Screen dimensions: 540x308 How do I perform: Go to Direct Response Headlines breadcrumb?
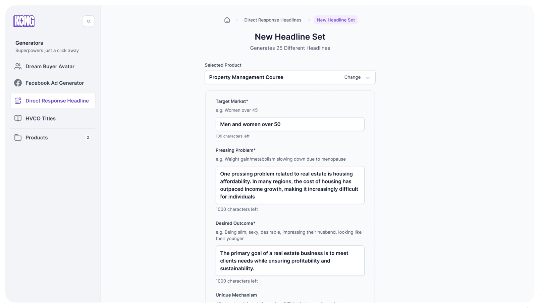tap(273, 20)
